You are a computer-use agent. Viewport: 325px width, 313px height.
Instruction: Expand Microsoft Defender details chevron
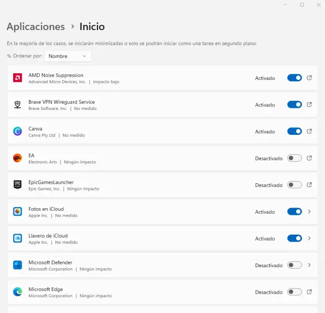coord(309,265)
